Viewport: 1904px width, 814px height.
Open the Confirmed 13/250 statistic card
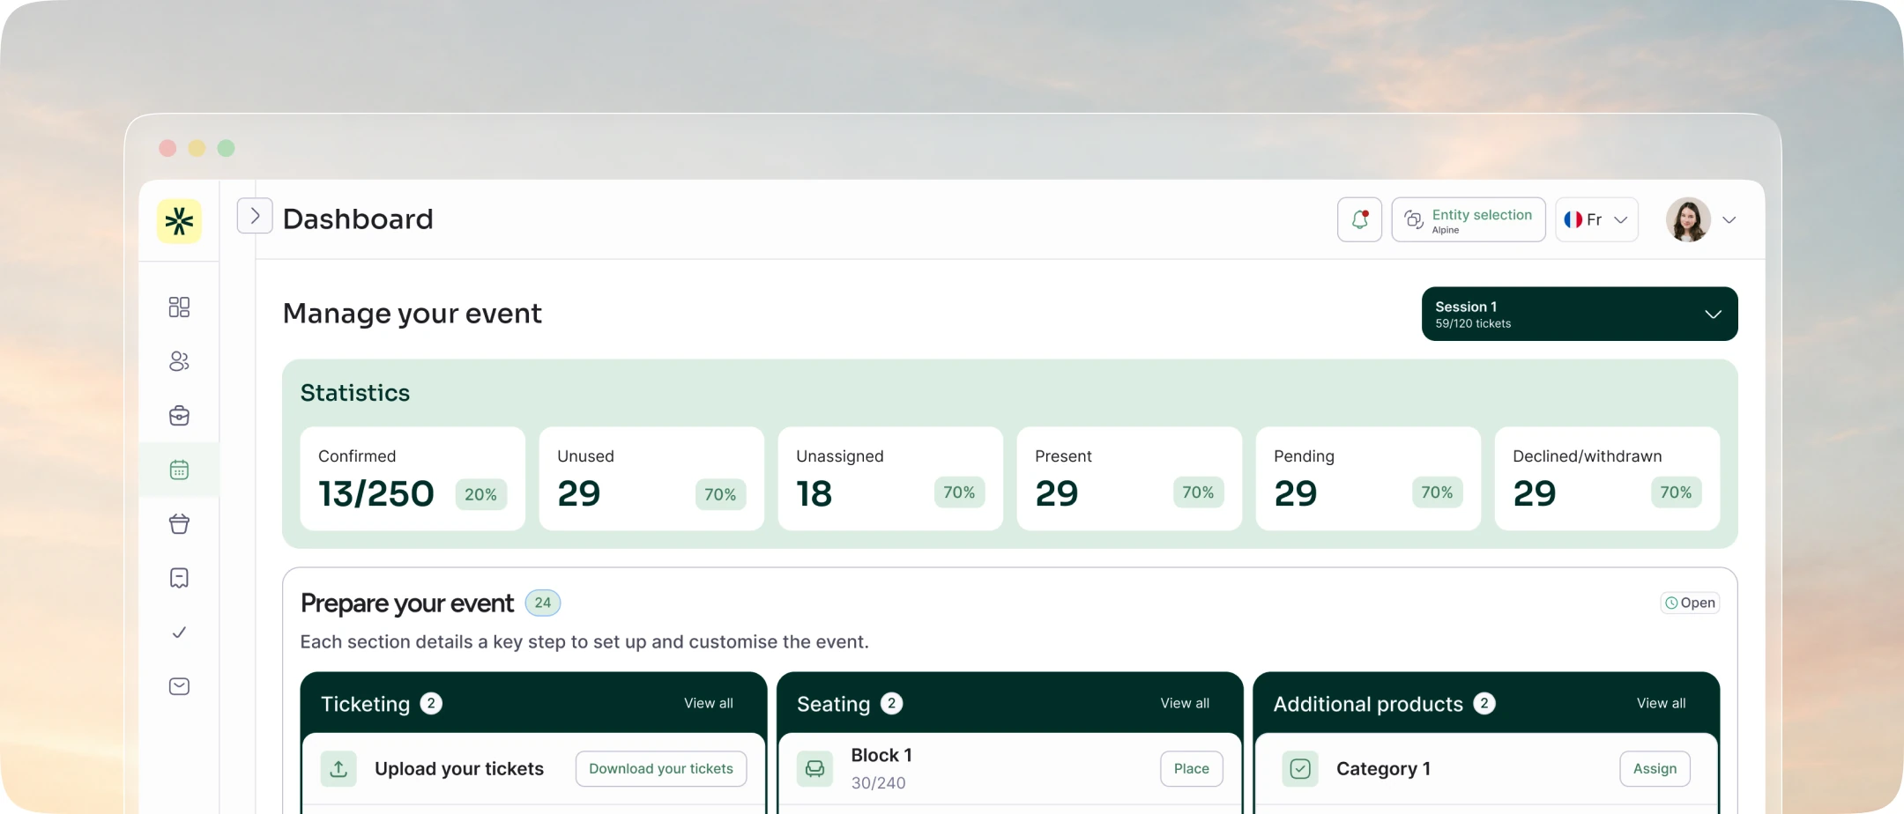(x=413, y=478)
